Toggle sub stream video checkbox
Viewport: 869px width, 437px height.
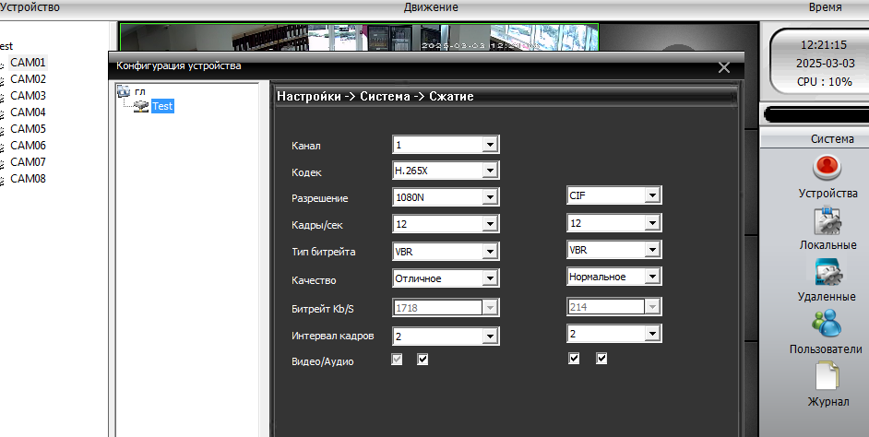coord(574,359)
